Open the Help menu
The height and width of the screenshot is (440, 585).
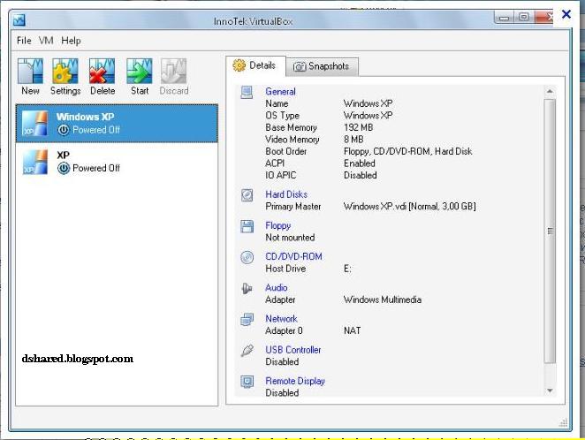(71, 41)
